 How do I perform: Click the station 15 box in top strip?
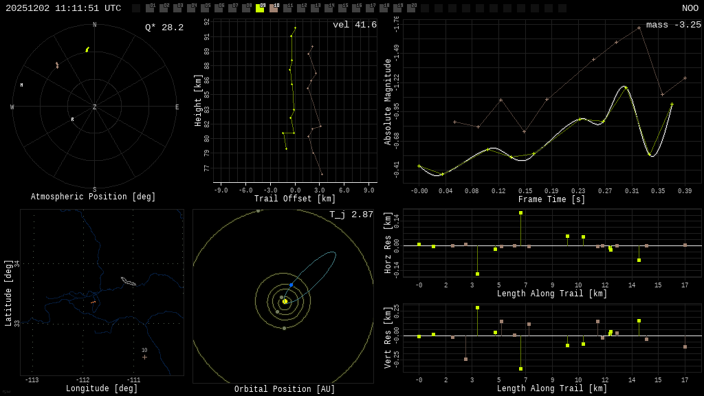[x=342, y=8]
